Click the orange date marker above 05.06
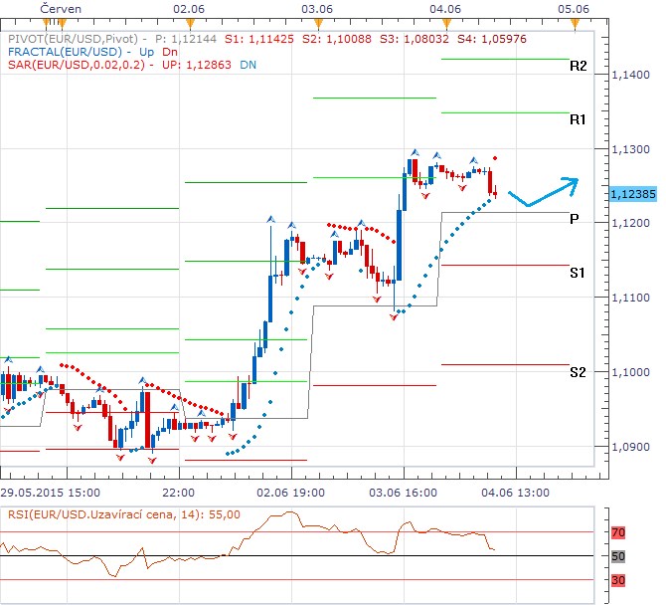This screenshot has height=605, width=666. pos(572,24)
